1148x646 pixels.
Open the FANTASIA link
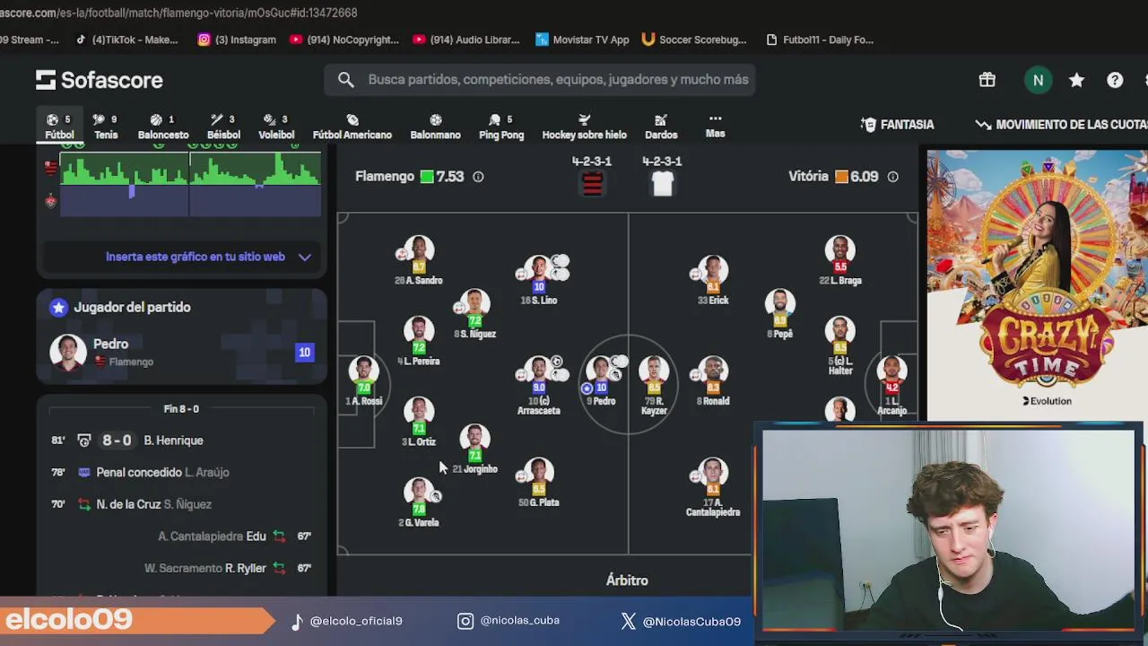click(x=898, y=125)
